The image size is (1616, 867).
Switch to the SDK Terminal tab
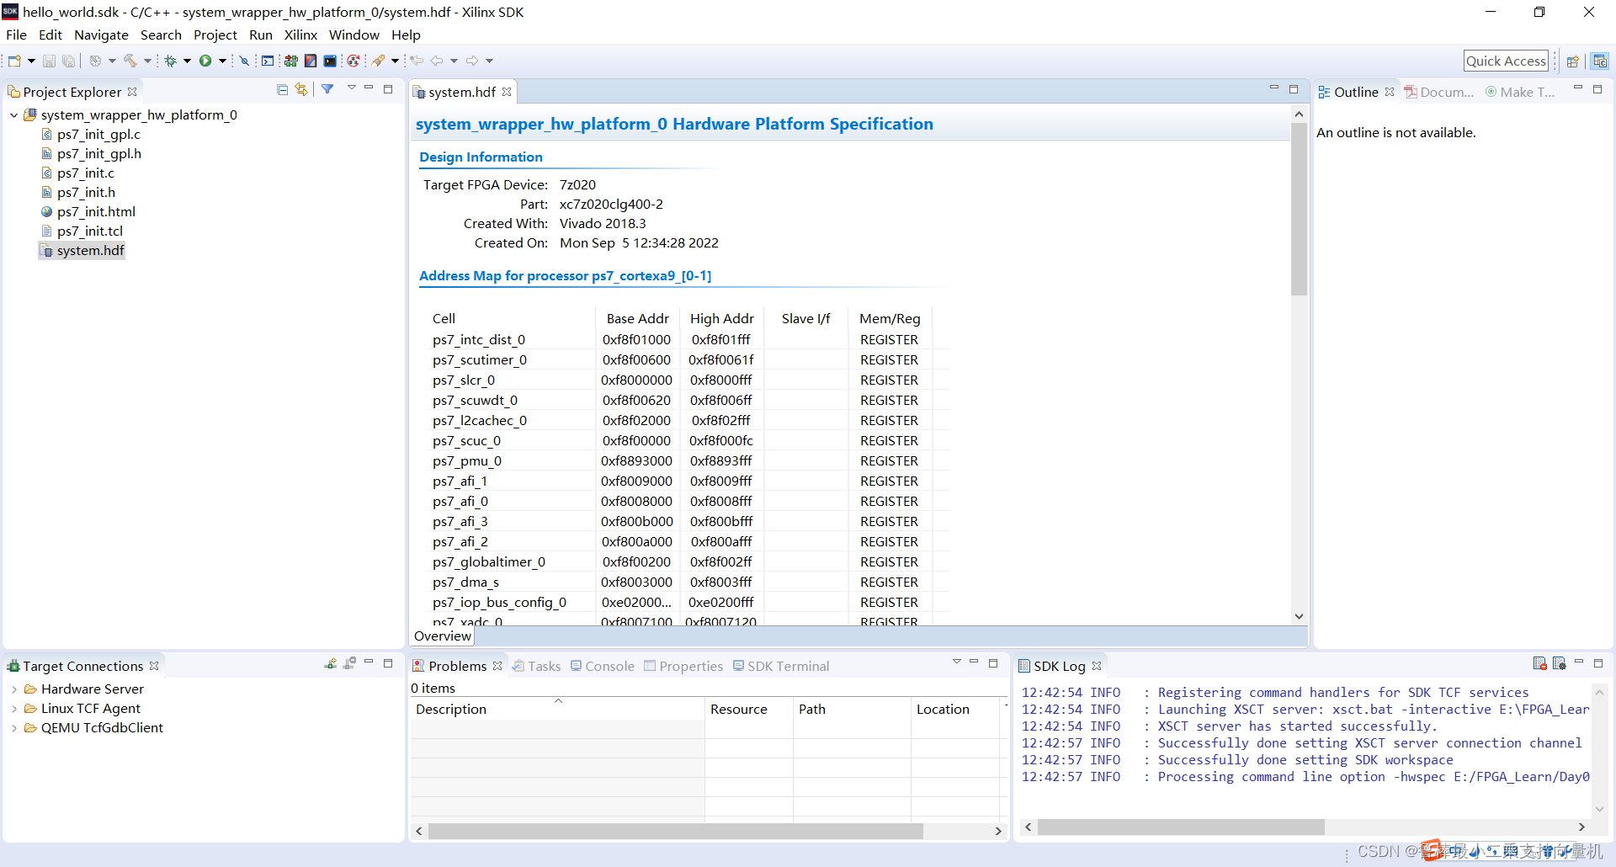(781, 667)
